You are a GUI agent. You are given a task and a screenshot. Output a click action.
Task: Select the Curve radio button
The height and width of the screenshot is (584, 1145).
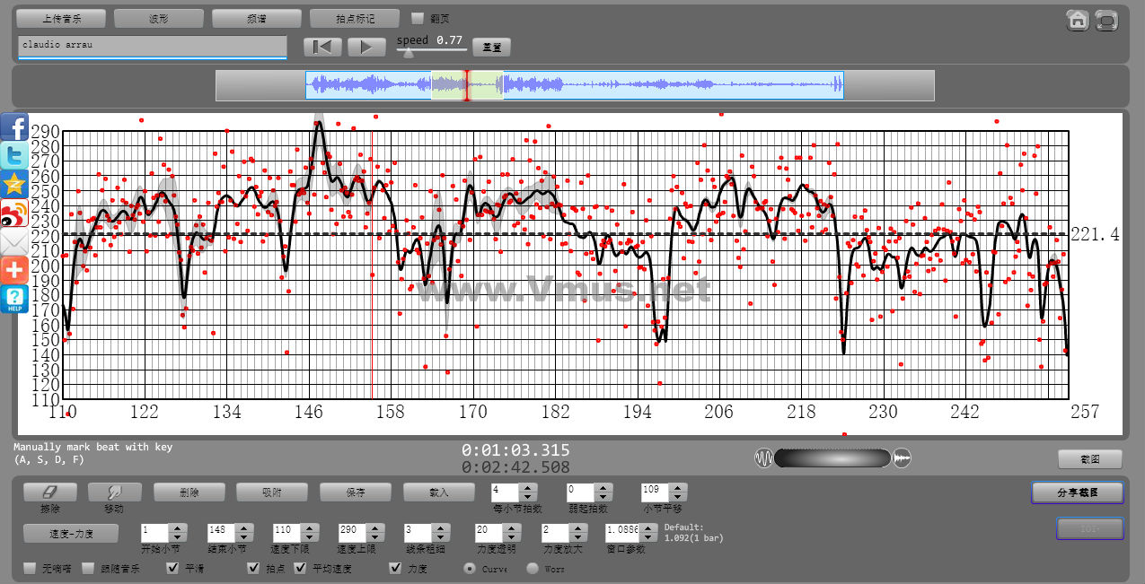coord(470,568)
